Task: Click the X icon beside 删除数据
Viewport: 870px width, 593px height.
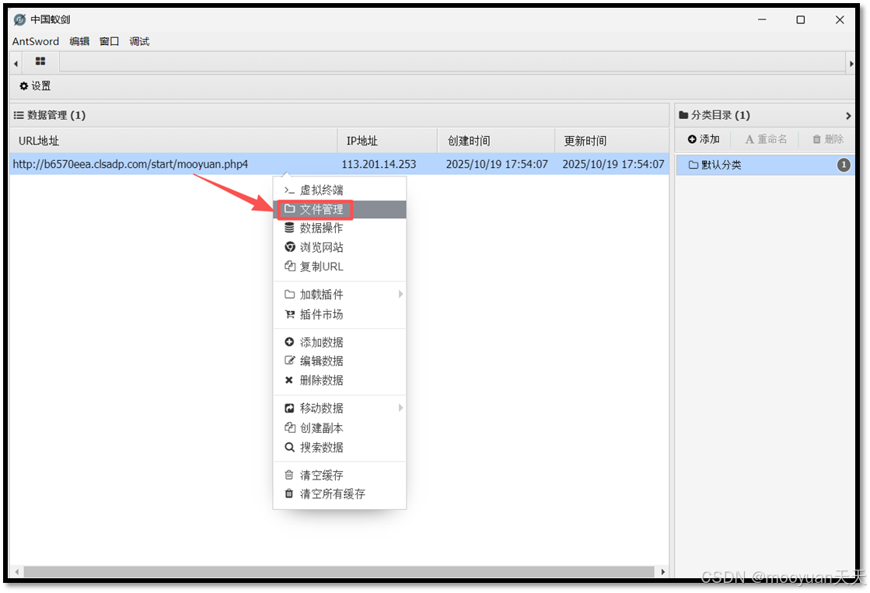Action: tap(289, 380)
